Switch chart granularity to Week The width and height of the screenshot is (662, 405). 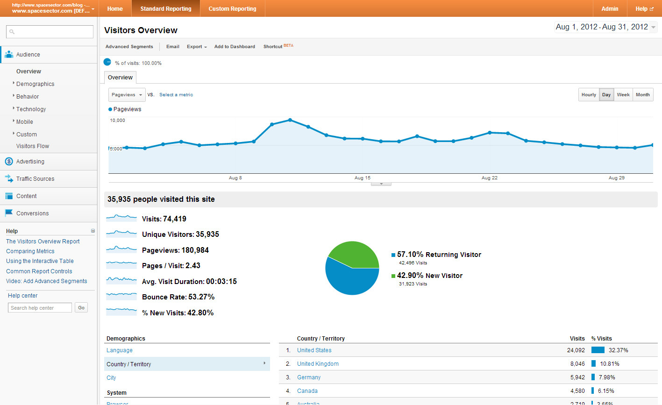pos(623,95)
